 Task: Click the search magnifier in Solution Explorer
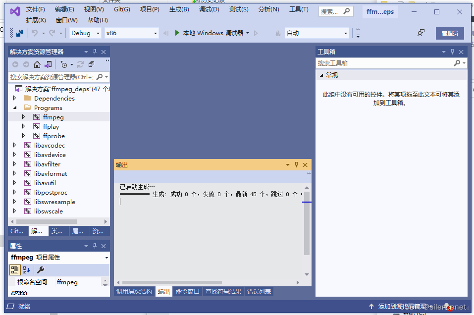(x=100, y=77)
